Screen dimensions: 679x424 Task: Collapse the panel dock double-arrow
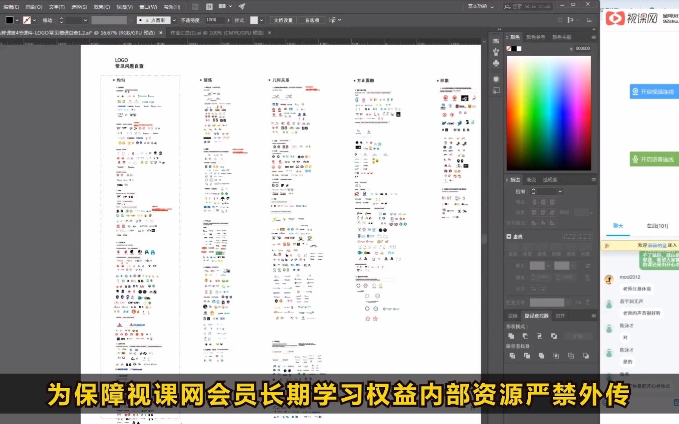[x=594, y=29]
